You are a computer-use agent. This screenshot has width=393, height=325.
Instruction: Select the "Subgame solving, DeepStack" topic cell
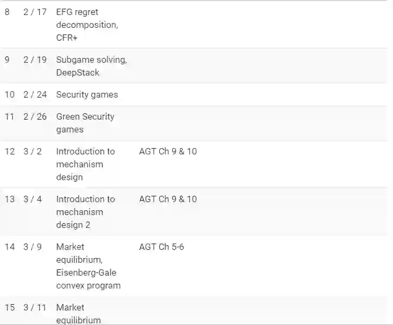pyautogui.click(x=91, y=66)
